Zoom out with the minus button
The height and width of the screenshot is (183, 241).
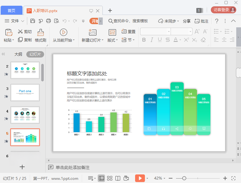coord(171,178)
